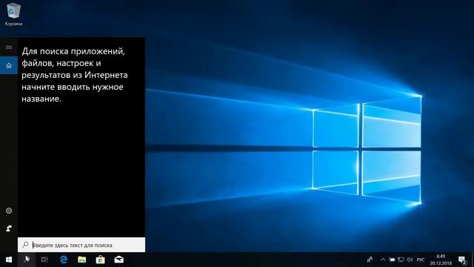The width and height of the screenshot is (474, 267).
Task: Open the network icon in the system tray
Action: click(x=401, y=260)
